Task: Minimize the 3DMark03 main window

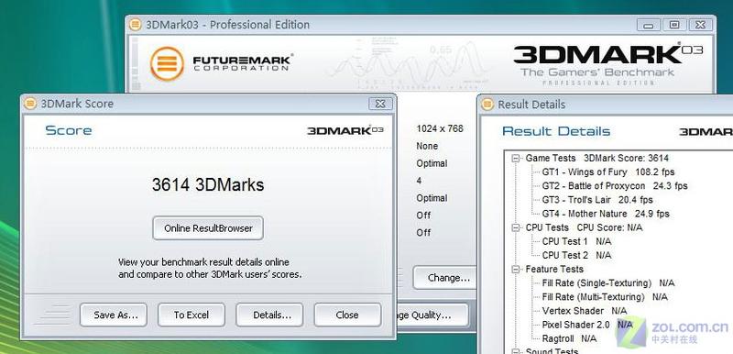Action: pos(649,25)
